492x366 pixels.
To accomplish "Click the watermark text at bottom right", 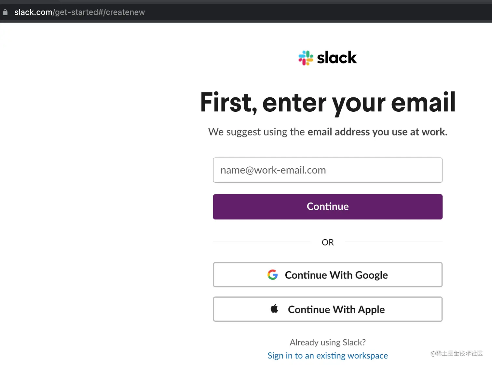I will pos(457,354).
